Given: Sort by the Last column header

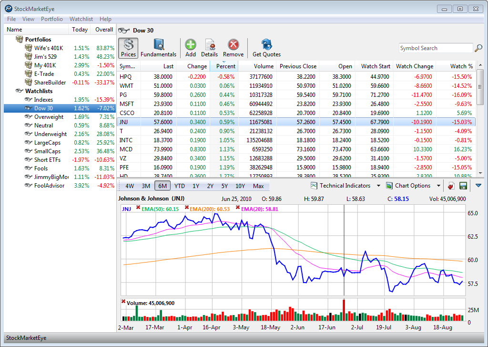Looking at the screenshot, I should [x=158, y=66].
